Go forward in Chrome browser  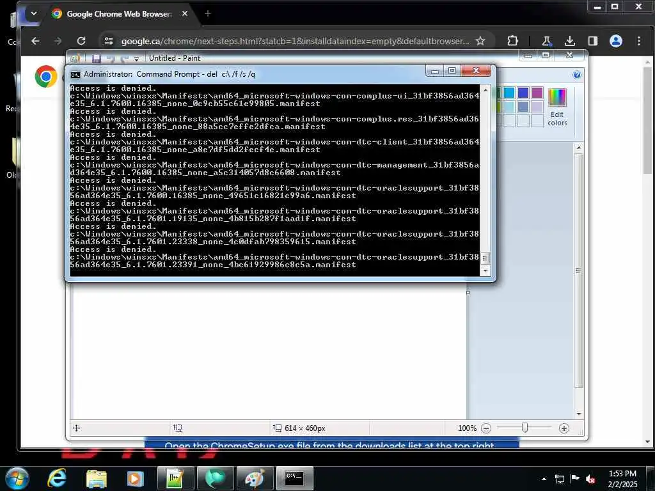(58, 41)
